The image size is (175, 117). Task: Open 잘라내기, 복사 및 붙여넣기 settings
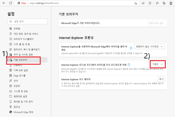coord(27,49)
